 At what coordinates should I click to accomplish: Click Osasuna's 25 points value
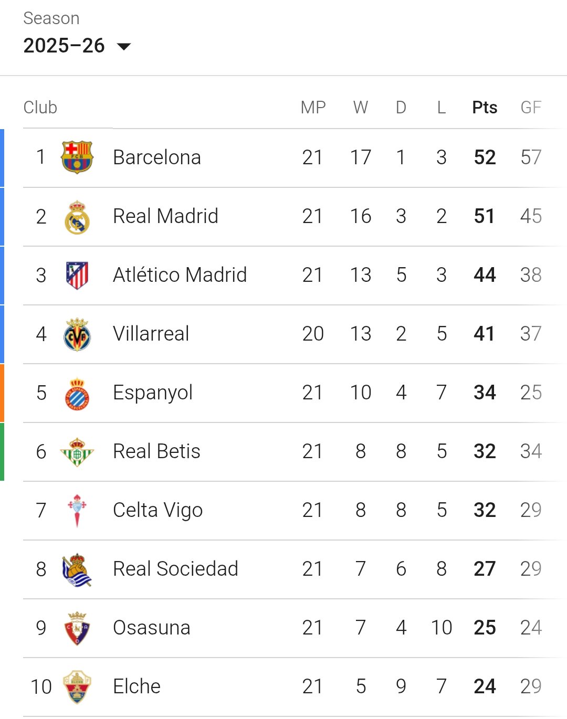click(x=485, y=628)
